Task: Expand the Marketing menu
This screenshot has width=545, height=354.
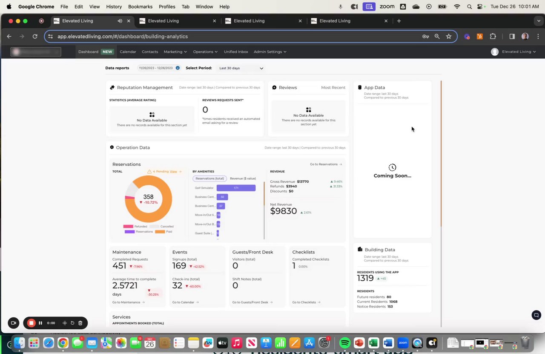Action: coord(175,52)
